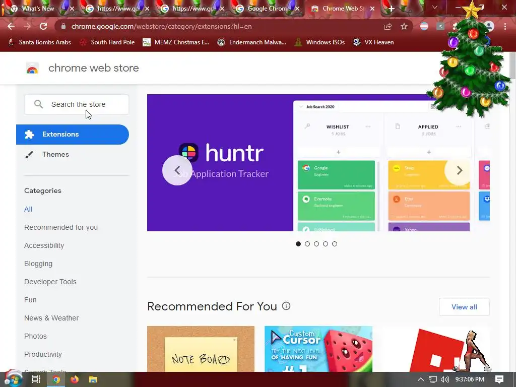Open the Endermanch Malware bookmark
516x387 pixels.
click(252, 42)
